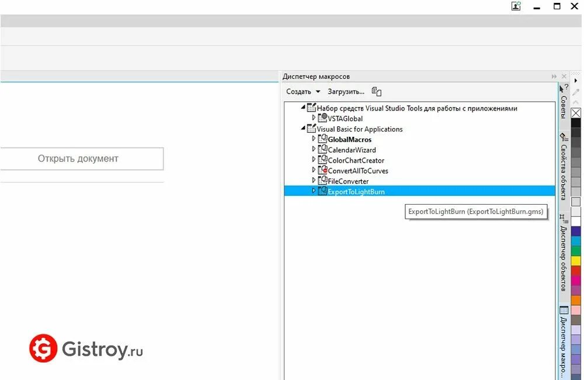
Task: Pick the red color swatch
Action: [x=576, y=270]
